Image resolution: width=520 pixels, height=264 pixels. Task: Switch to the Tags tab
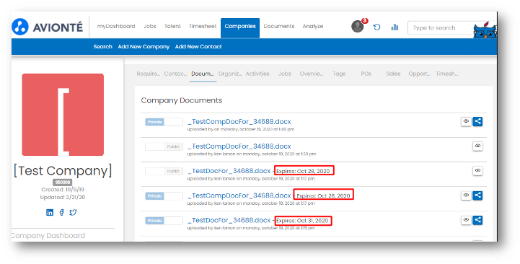coord(339,74)
